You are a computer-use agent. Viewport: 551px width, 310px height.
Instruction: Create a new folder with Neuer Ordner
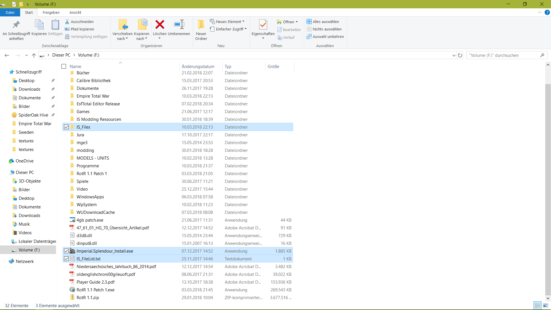[x=201, y=30]
